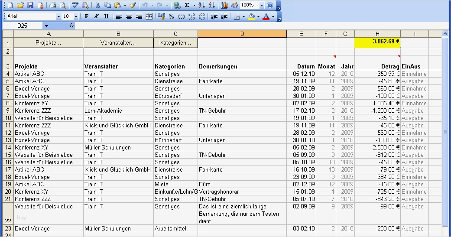Select Arbeitsmittel category cell

pos(175,229)
